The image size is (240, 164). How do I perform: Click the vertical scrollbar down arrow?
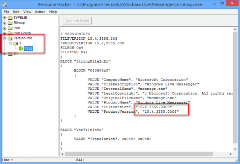click(235, 149)
